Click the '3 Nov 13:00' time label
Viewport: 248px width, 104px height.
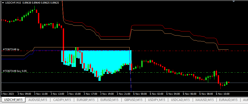[57, 94]
